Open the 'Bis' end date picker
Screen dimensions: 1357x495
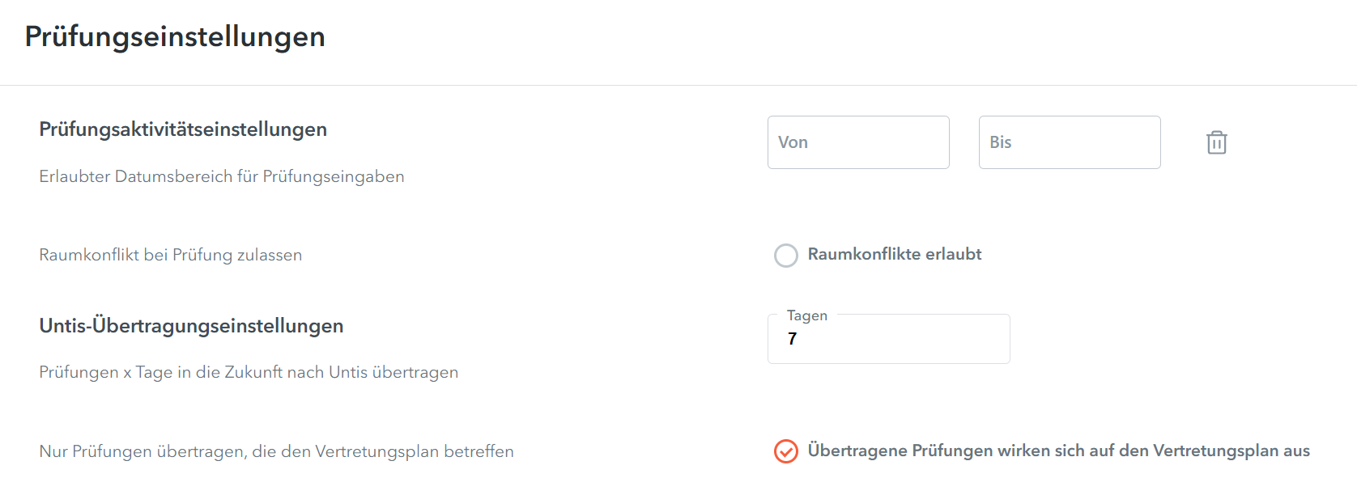pos(1070,142)
